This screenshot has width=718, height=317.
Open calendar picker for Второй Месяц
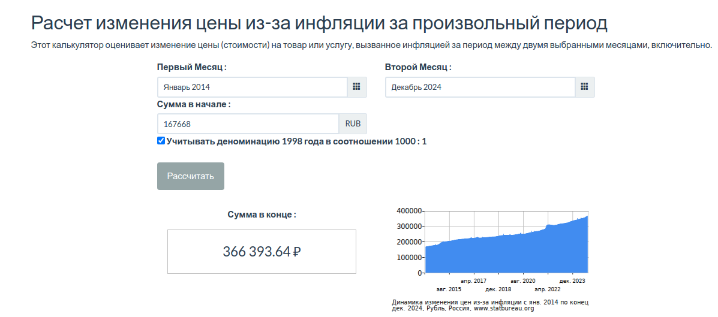[585, 87]
